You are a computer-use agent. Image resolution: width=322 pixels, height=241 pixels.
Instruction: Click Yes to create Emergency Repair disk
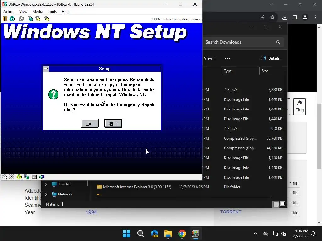[x=90, y=123]
